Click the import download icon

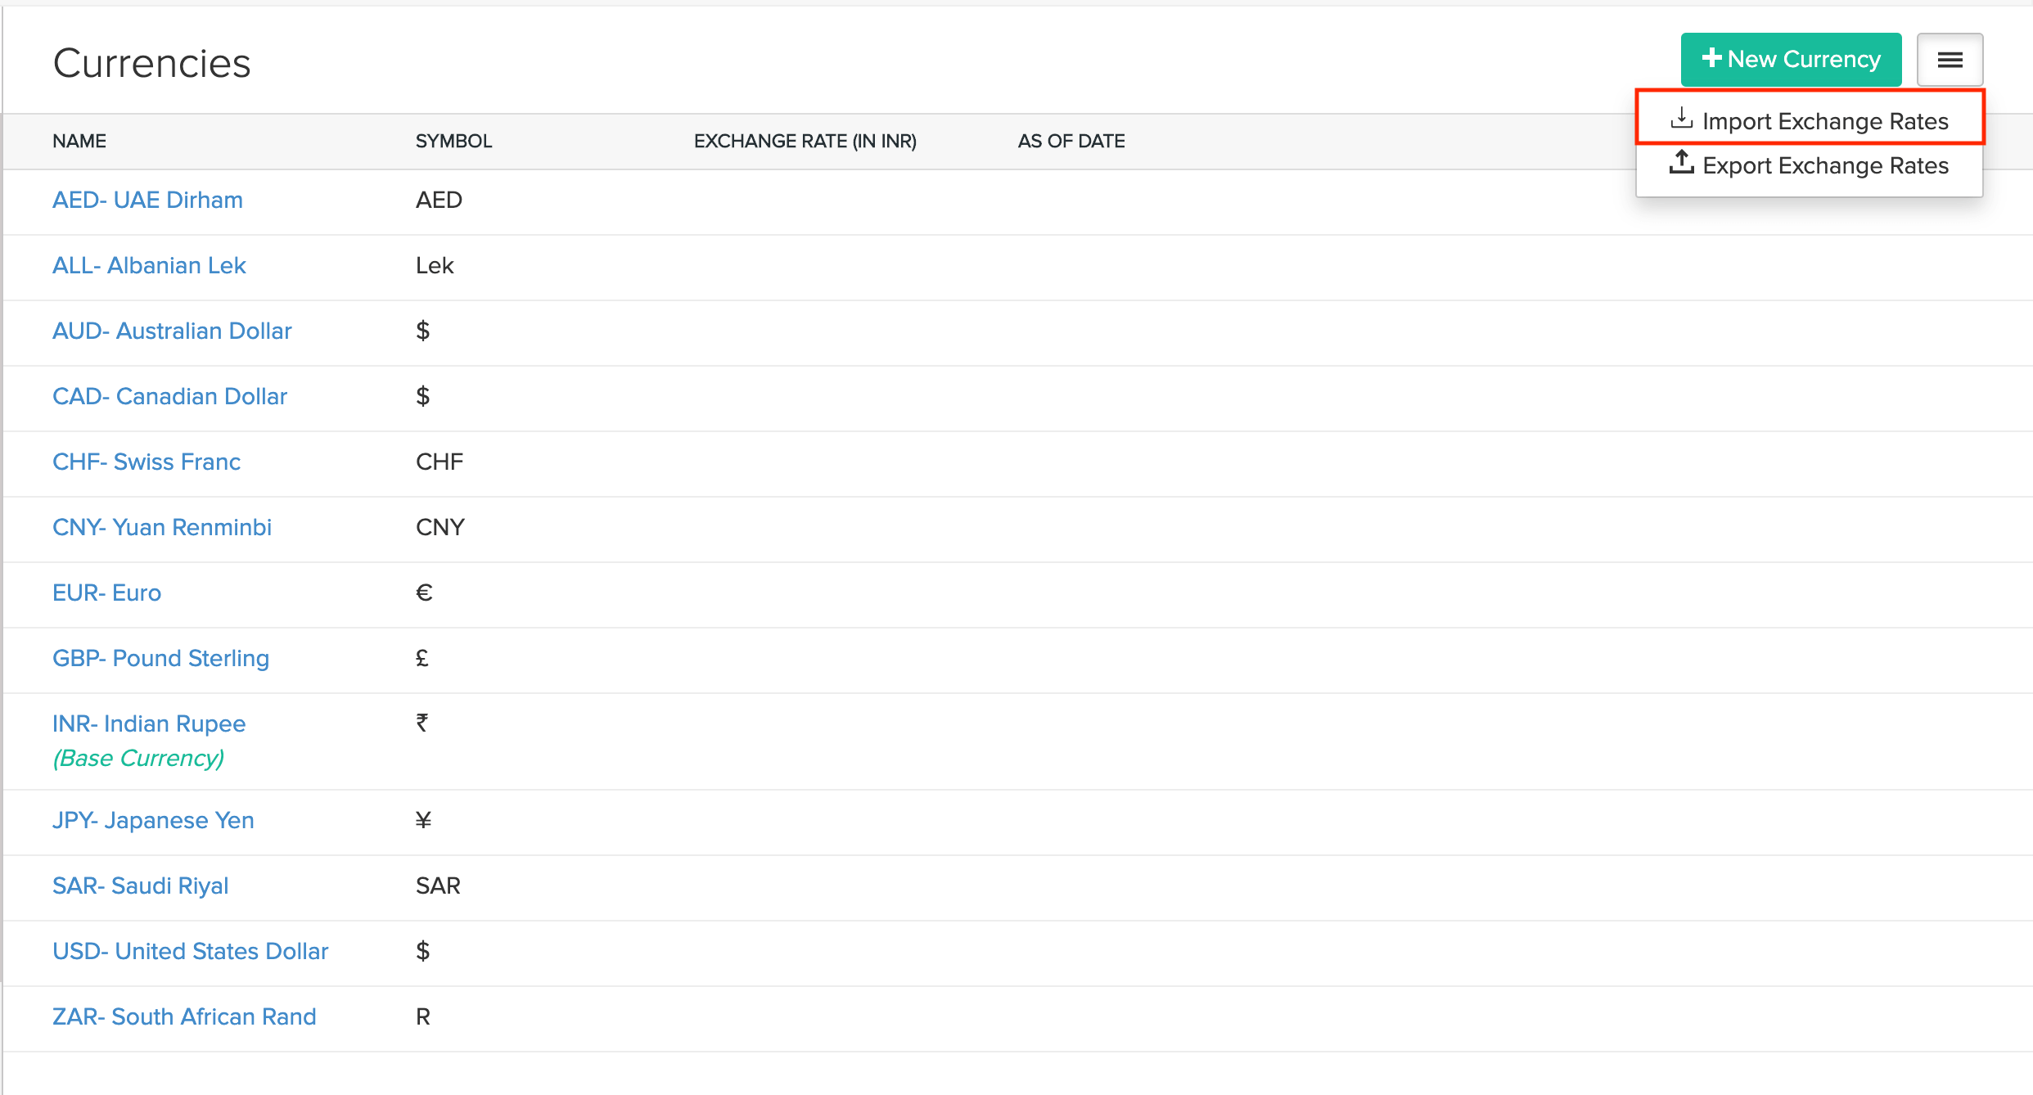pyautogui.click(x=1681, y=119)
